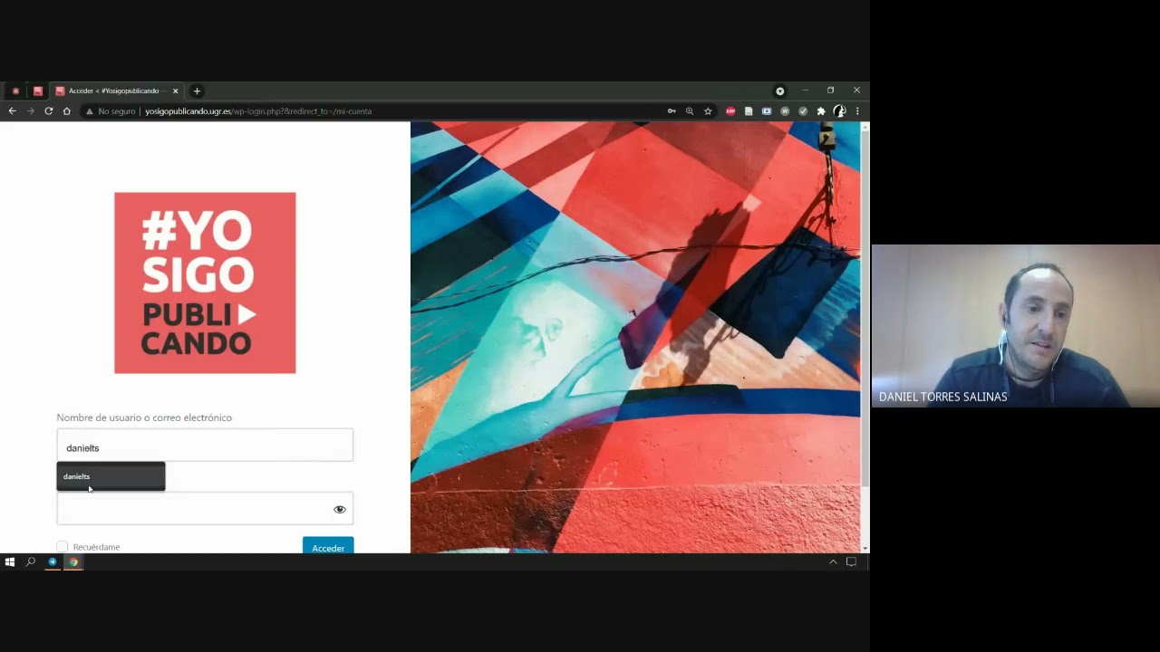1160x652 pixels.
Task: Show password with the eye icon
Action: 340,509
